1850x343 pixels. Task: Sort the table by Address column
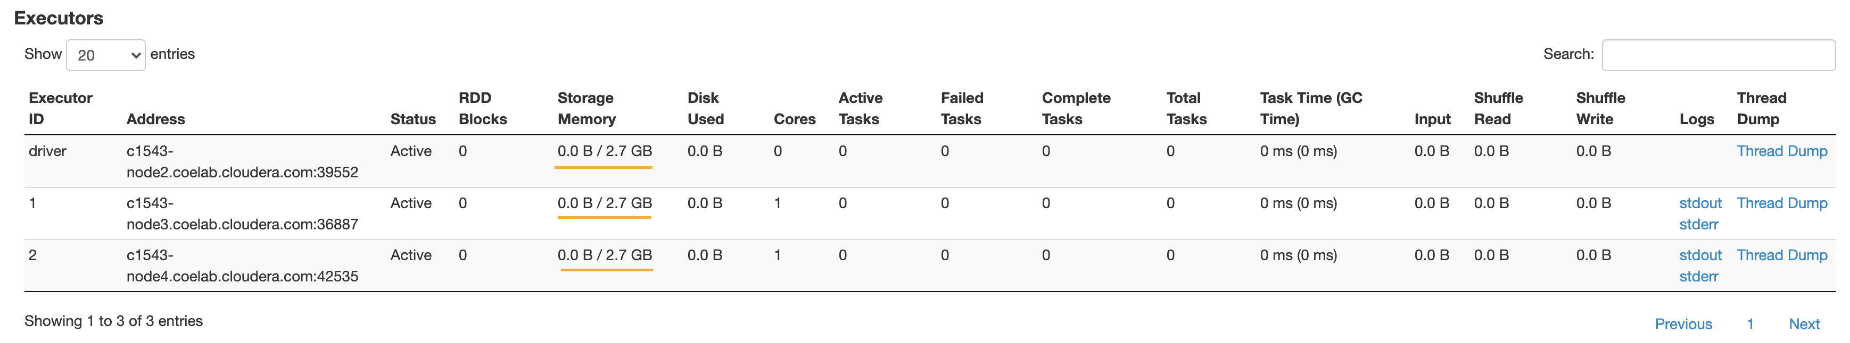pyautogui.click(x=156, y=119)
